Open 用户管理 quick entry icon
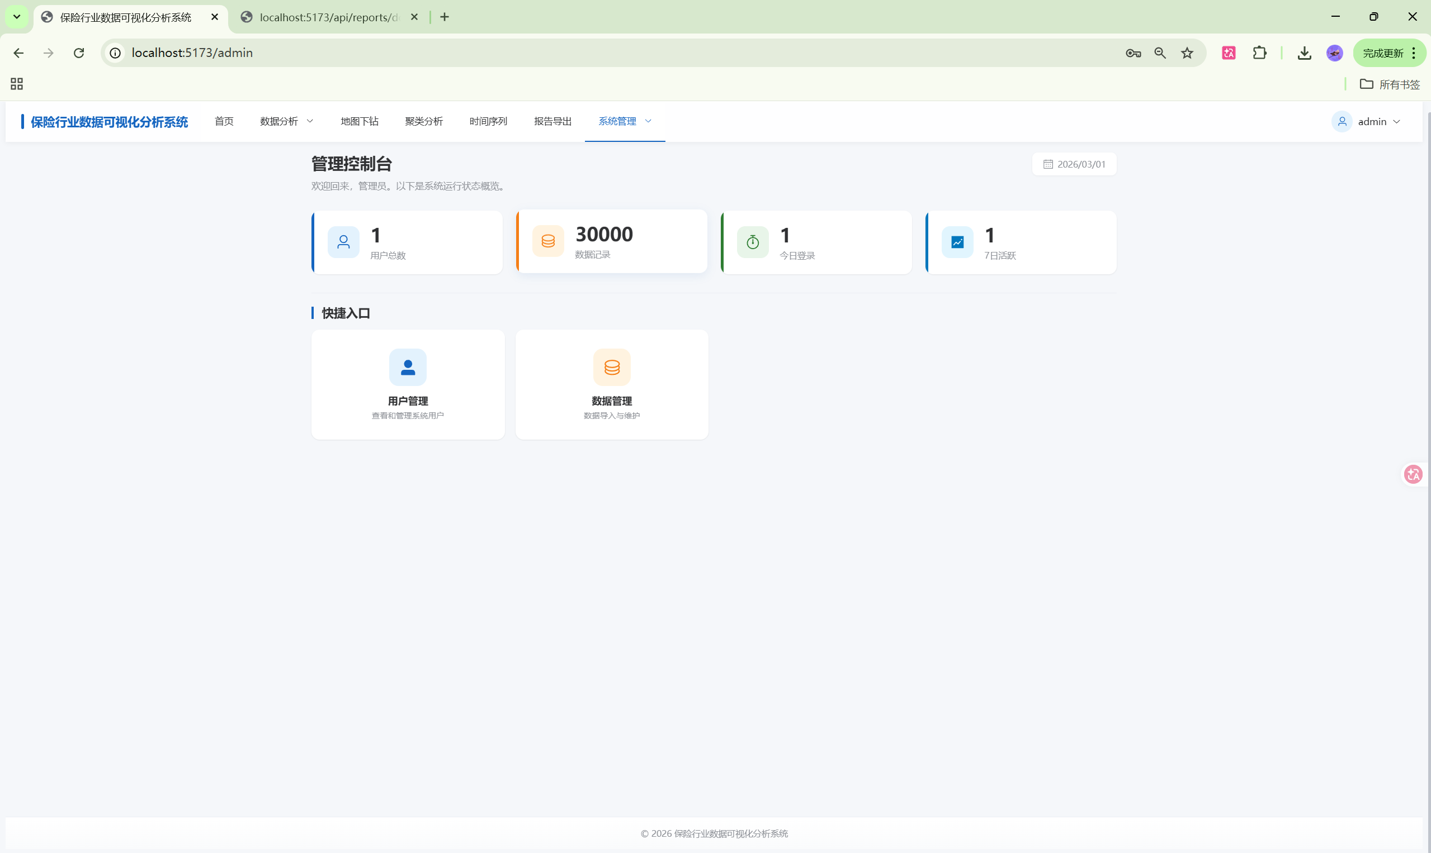Screen dimensions: 1431x853 [x=407, y=368]
